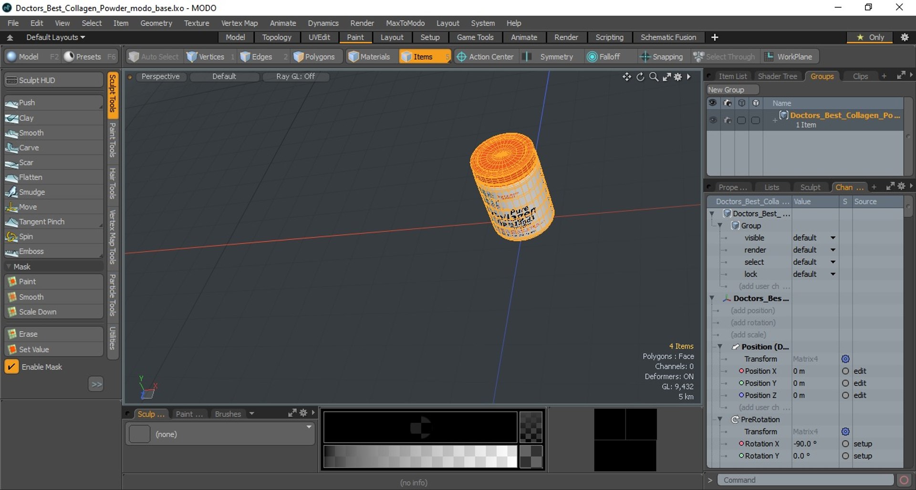Image resolution: width=916 pixels, height=490 pixels.
Task: Click the Only button
Action: pyautogui.click(x=871, y=37)
